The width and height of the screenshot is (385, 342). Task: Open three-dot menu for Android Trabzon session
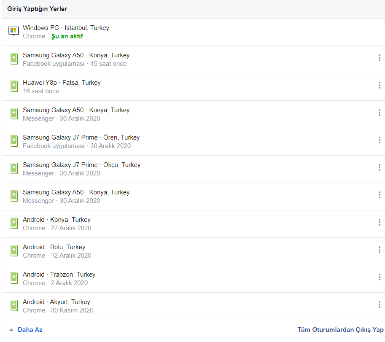(x=379, y=277)
